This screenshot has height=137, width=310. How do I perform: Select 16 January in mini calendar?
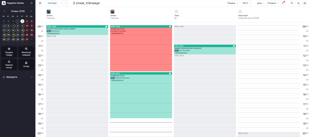(x=22, y=30)
